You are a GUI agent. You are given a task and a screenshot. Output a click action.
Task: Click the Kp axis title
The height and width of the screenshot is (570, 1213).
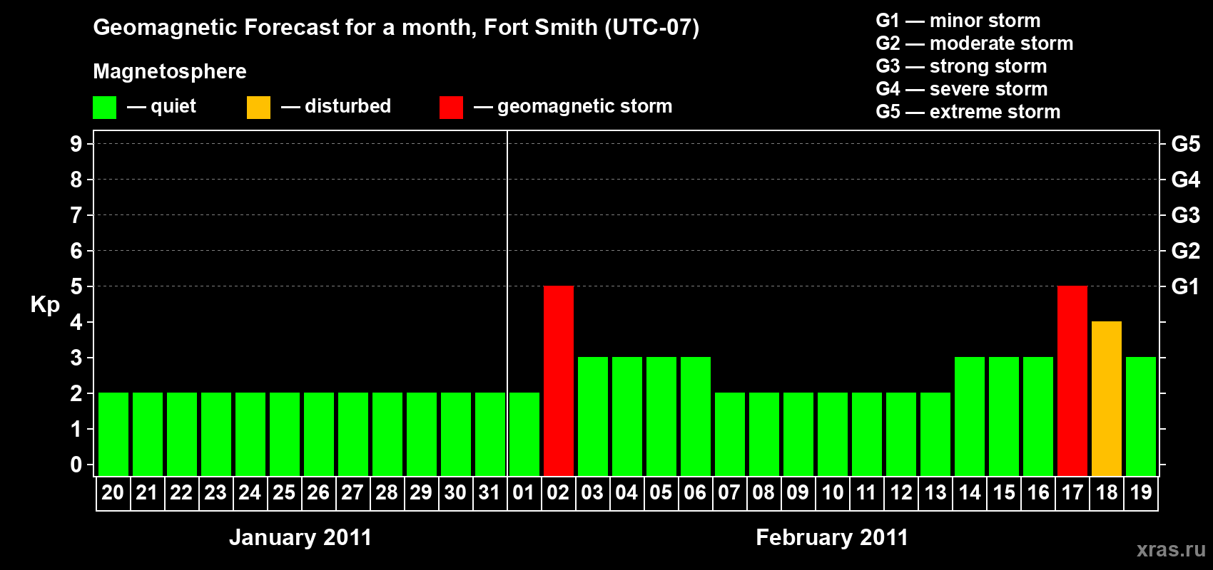point(45,305)
